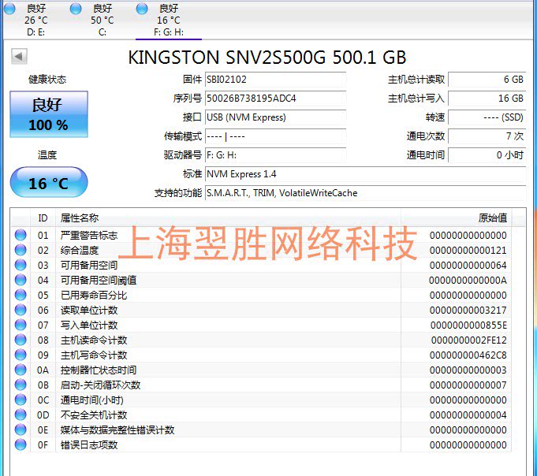
Task: Select row 可用备用空间
Action: (261, 266)
